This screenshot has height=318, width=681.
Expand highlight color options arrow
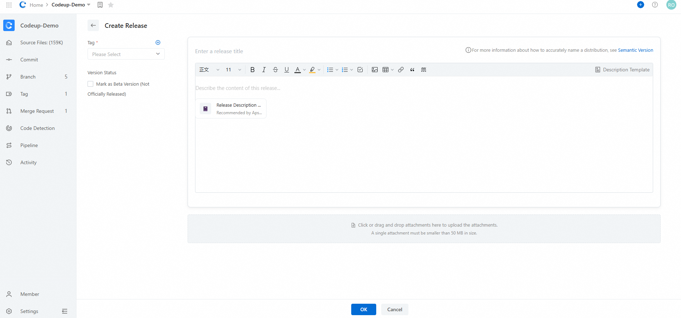click(319, 70)
